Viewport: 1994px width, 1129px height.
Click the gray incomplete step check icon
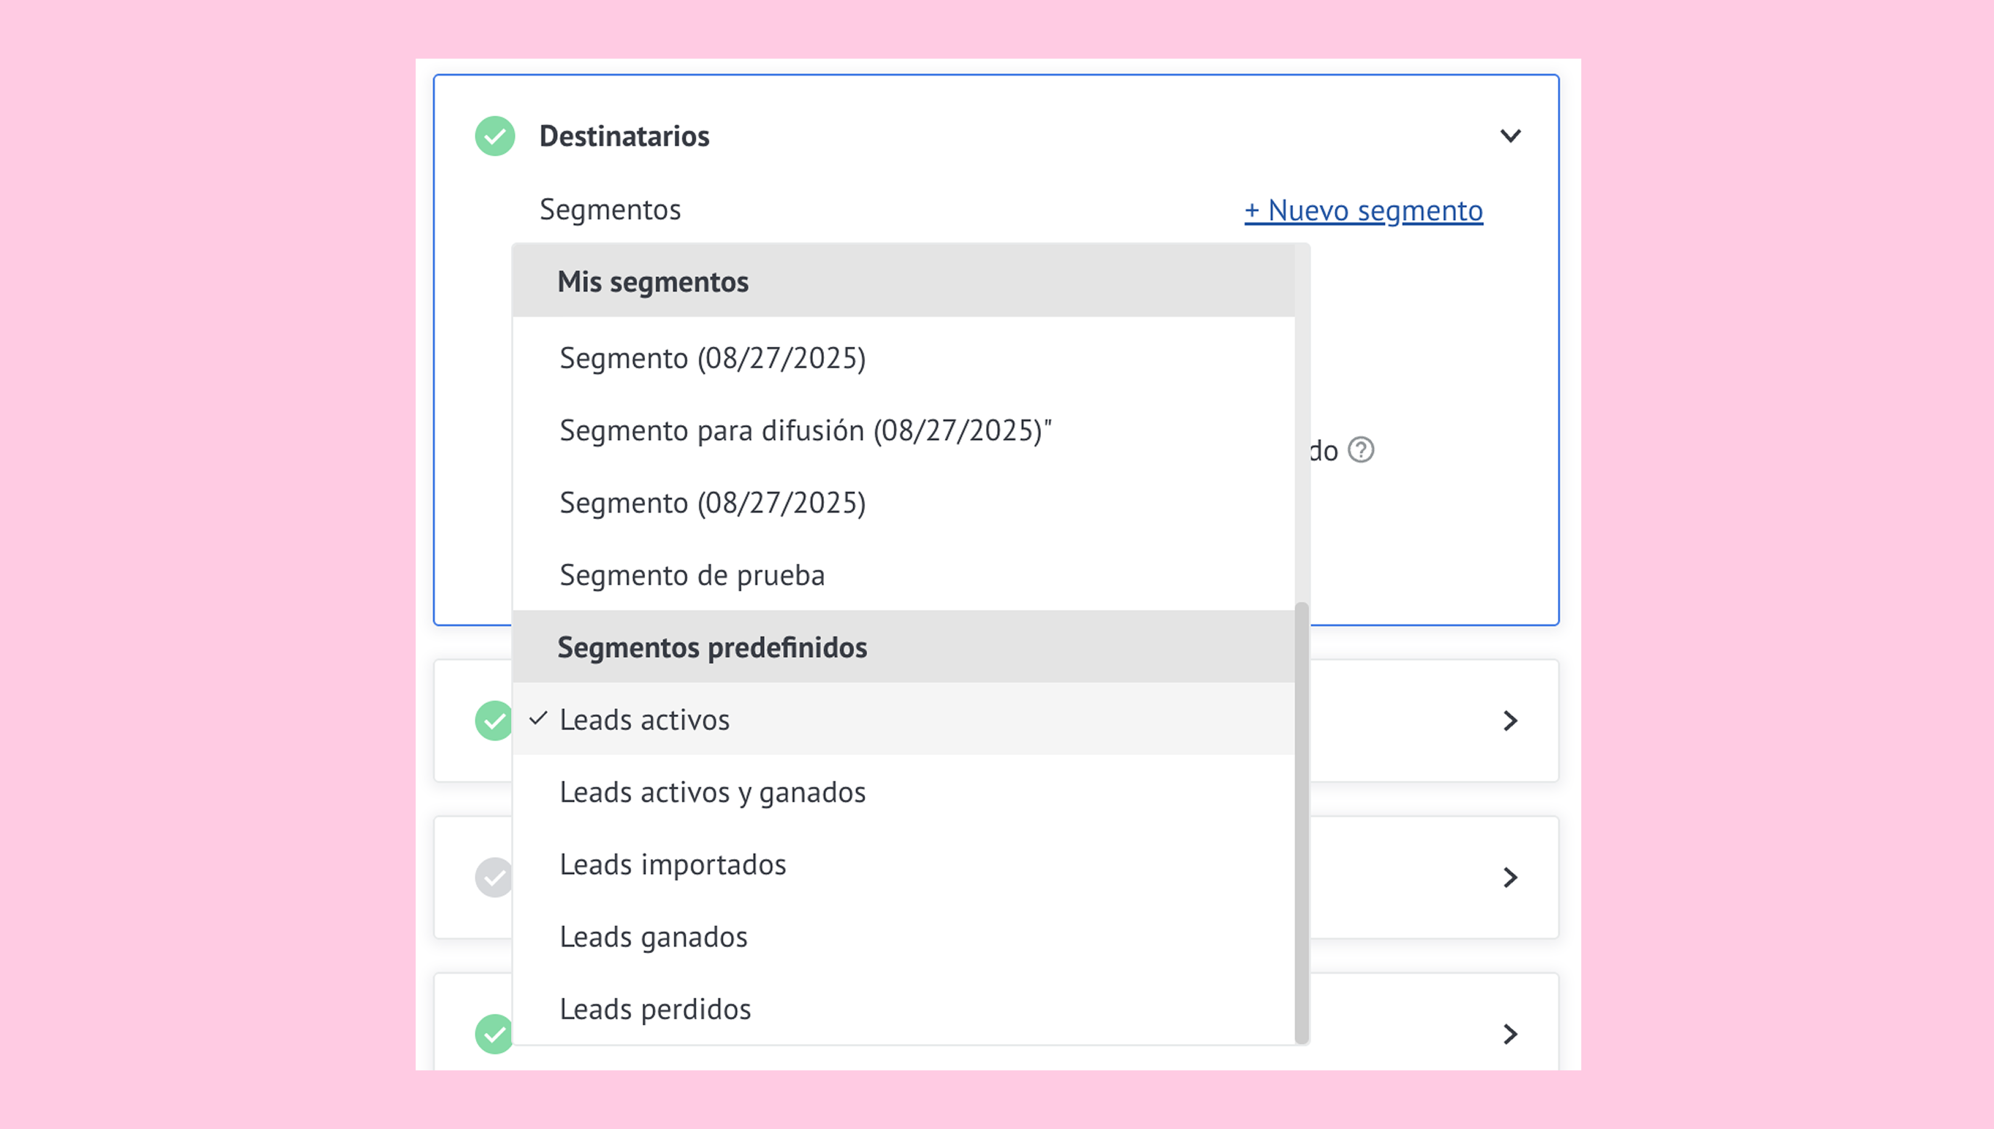[x=493, y=878]
